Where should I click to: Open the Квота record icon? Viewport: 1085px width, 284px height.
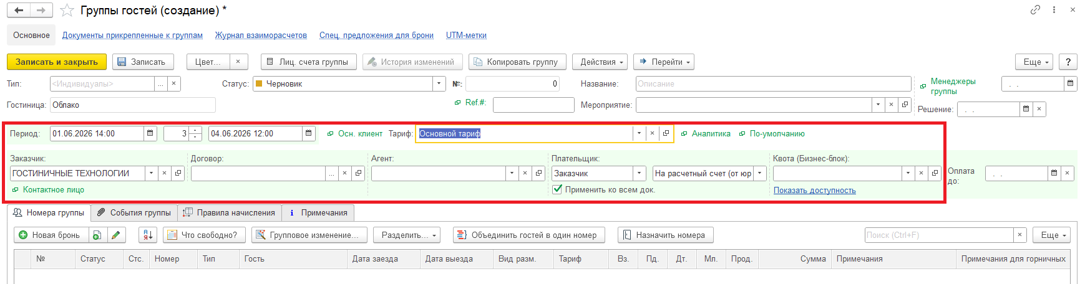tap(935, 173)
